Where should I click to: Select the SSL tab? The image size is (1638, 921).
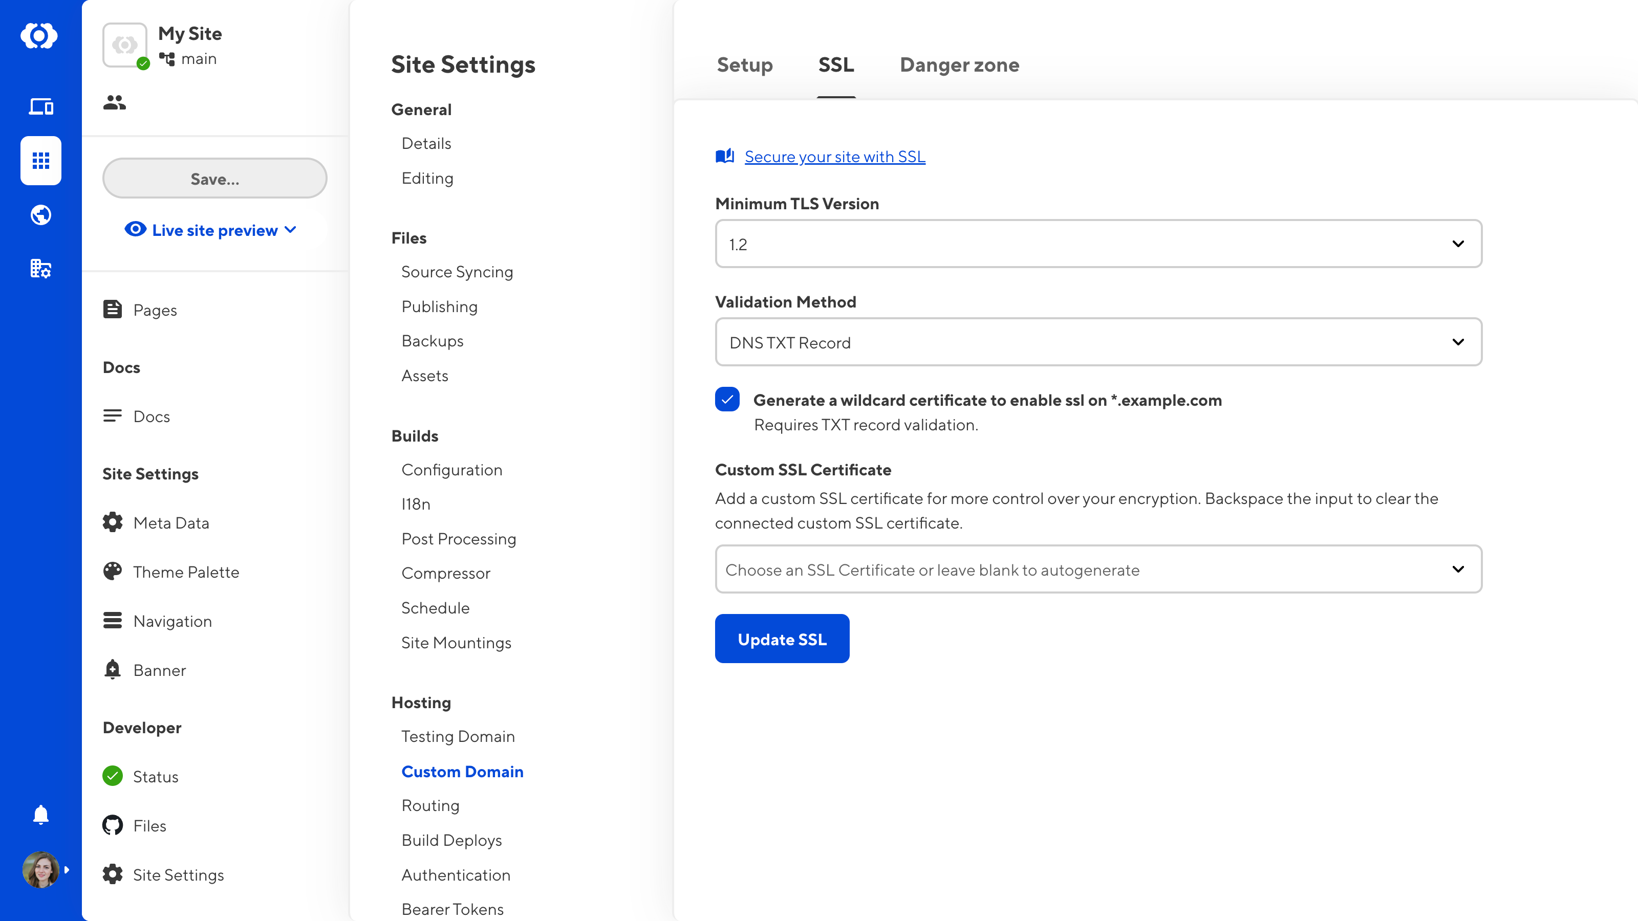click(836, 65)
